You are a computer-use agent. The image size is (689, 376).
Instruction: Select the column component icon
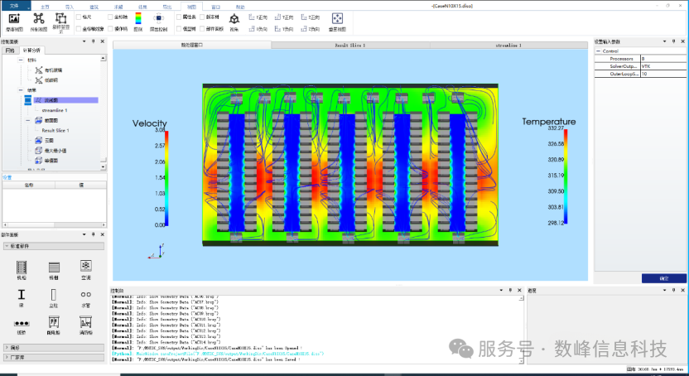click(x=54, y=294)
